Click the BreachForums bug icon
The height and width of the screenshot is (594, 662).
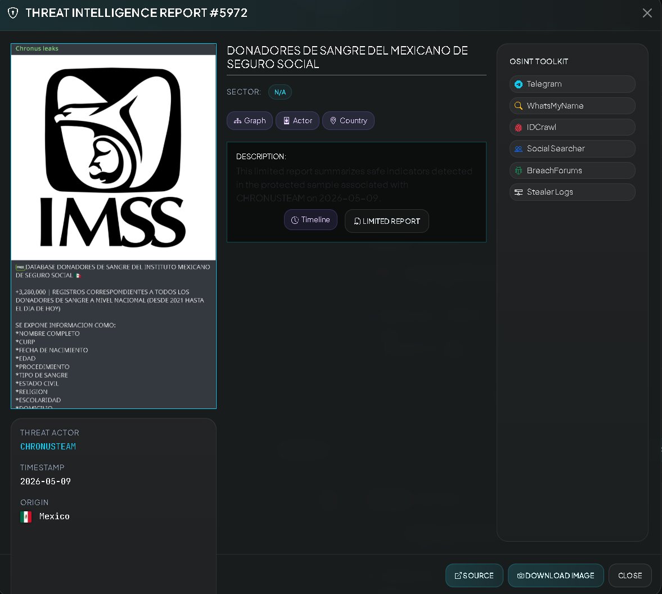pos(519,170)
